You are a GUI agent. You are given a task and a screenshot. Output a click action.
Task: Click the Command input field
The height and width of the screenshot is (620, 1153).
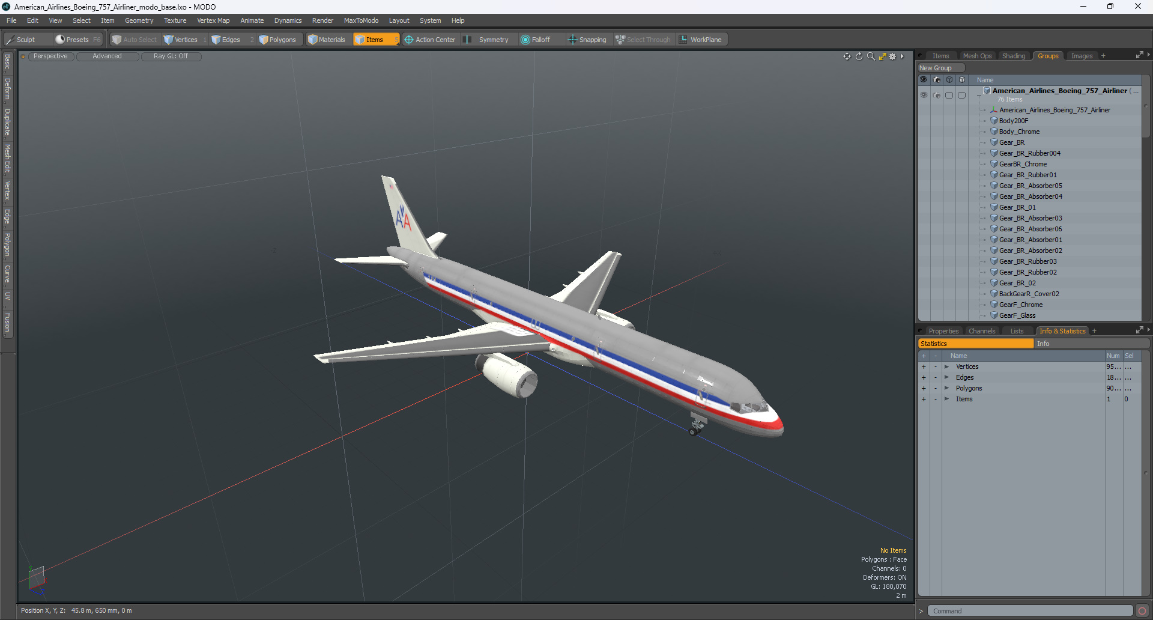(x=1030, y=611)
